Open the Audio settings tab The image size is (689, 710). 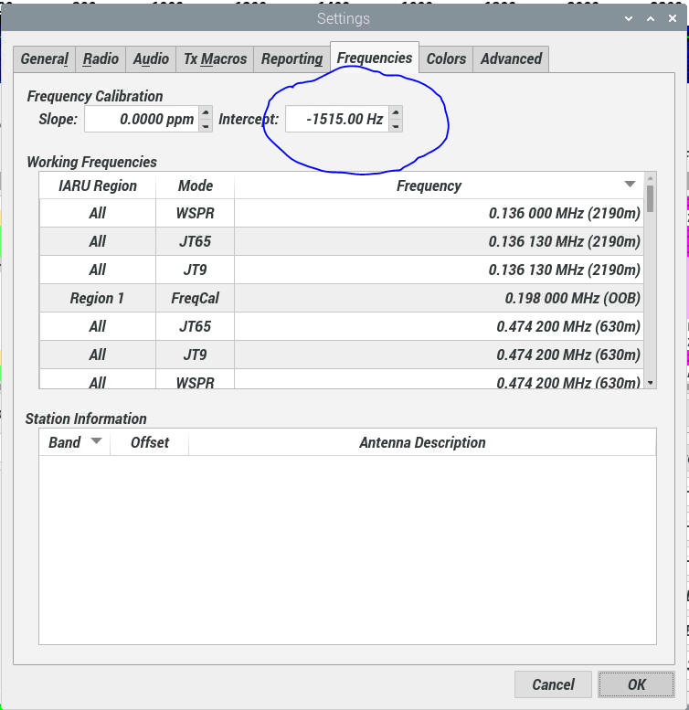[x=151, y=58]
